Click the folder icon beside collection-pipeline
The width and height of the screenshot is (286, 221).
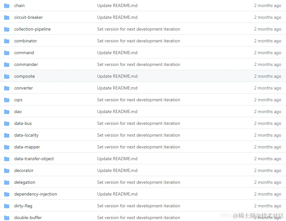[x=7, y=29]
